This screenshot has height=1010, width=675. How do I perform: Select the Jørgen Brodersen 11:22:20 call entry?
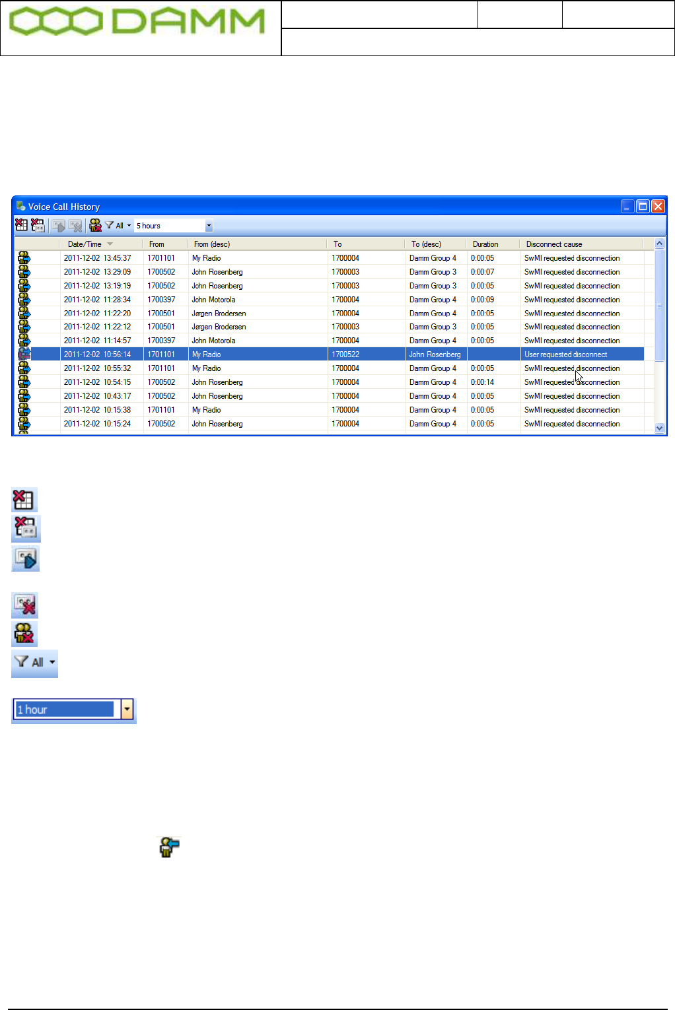click(x=330, y=314)
